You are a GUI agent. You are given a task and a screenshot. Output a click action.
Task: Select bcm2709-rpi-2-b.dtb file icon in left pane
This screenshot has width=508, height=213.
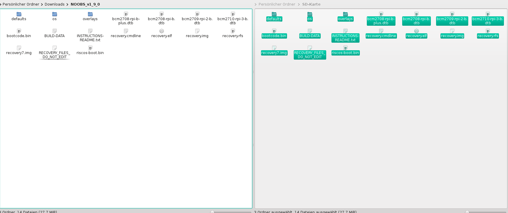click(197, 14)
